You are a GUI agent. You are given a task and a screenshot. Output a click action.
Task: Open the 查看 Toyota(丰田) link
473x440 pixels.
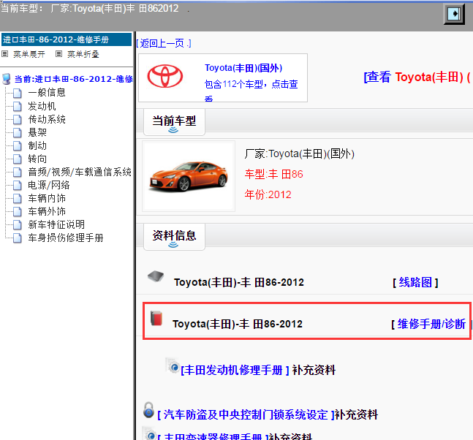pos(417,77)
